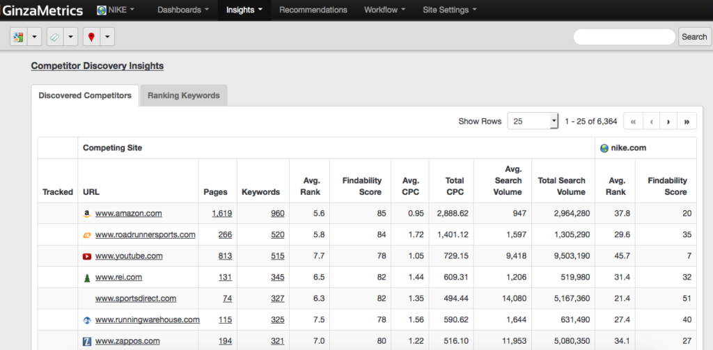Click the globe icon next to NIKE
This screenshot has height=350, width=713.
pyautogui.click(x=102, y=10)
